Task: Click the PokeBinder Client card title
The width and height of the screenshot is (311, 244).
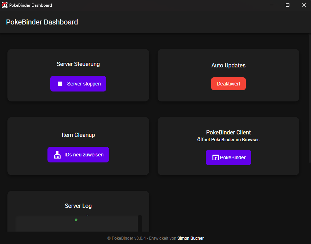Action: [x=228, y=132]
